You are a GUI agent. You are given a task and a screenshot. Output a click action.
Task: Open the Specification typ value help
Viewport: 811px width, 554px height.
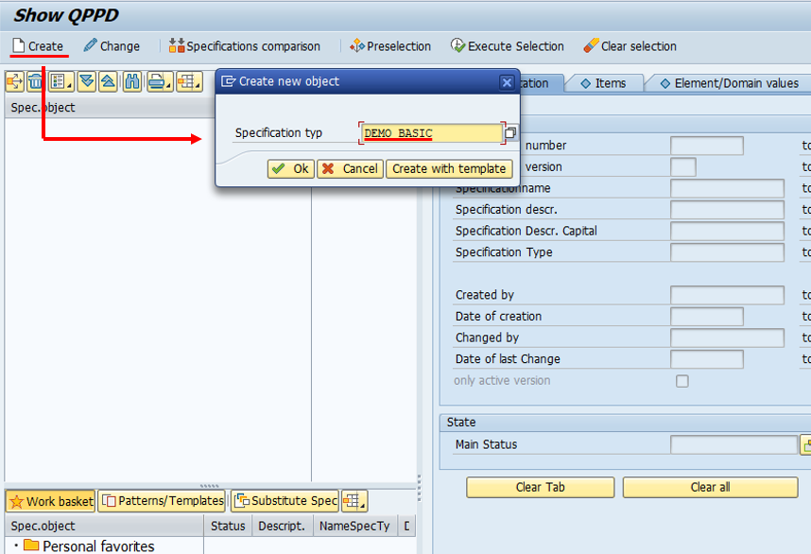point(510,133)
